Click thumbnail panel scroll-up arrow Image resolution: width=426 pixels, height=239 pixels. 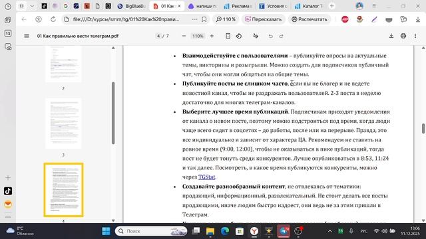click(x=113, y=48)
